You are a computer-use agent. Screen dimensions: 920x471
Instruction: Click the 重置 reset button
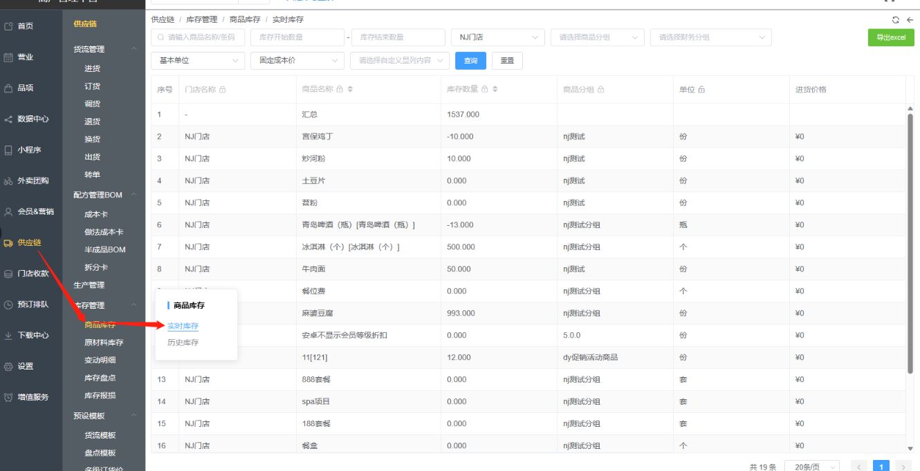tap(507, 61)
